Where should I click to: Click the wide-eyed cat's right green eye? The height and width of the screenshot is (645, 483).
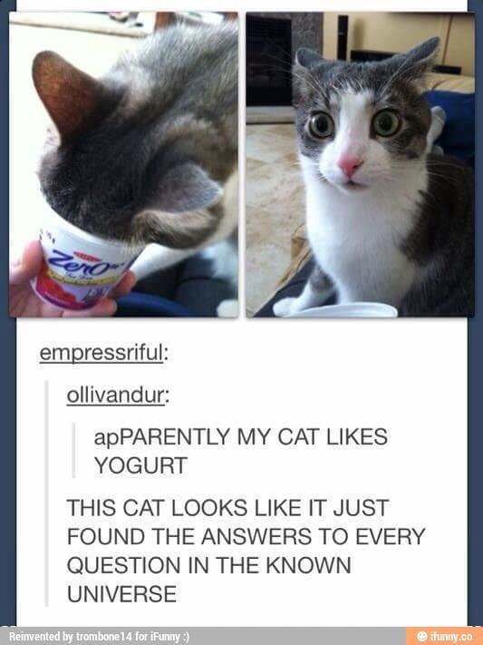387,122
